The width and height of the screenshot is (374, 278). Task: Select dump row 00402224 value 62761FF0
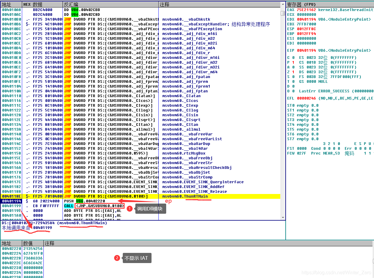tap(33, 253)
